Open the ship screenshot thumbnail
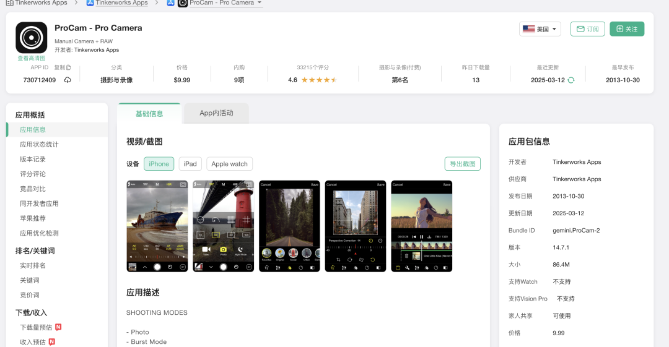669x347 pixels. point(157,226)
